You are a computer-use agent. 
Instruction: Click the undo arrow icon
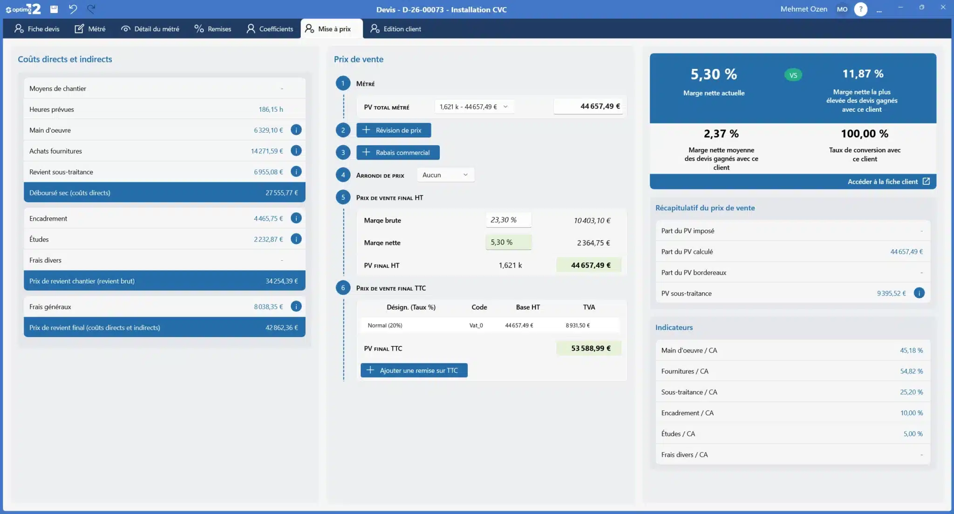click(x=73, y=9)
